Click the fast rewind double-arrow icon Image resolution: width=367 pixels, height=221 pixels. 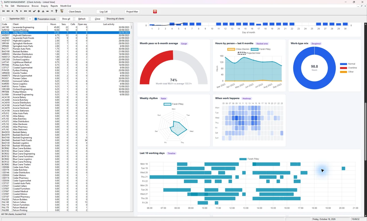[8, 11]
